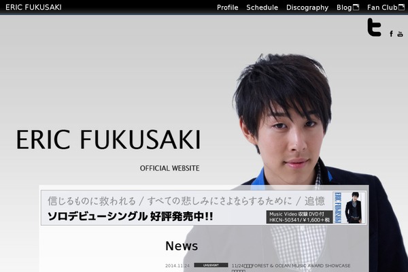408x272 pixels.
Task: Open the Schedule menu item
Action: tap(262, 7)
